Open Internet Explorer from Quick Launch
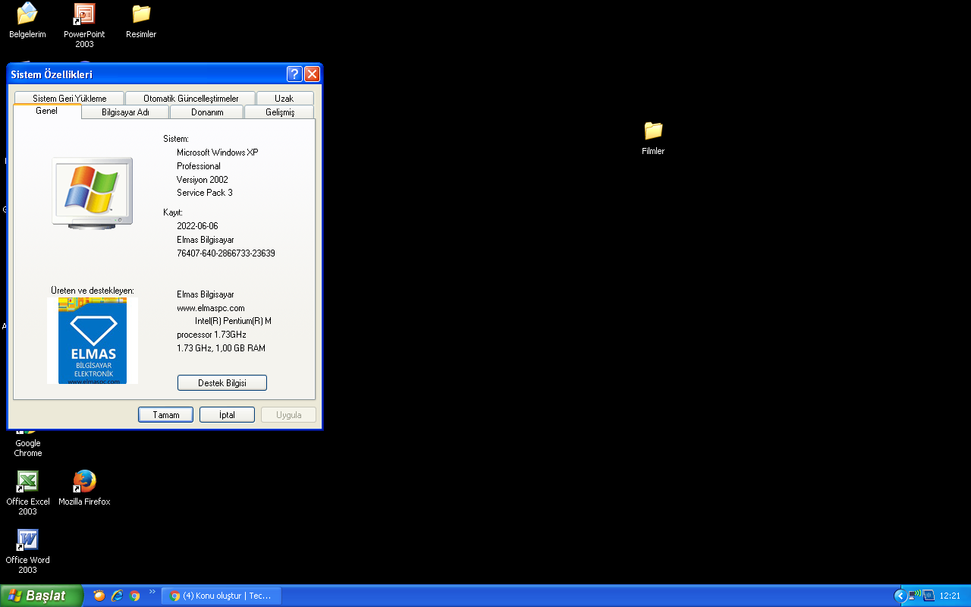The height and width of the screenshot is (607, 971). click(117, 596)
